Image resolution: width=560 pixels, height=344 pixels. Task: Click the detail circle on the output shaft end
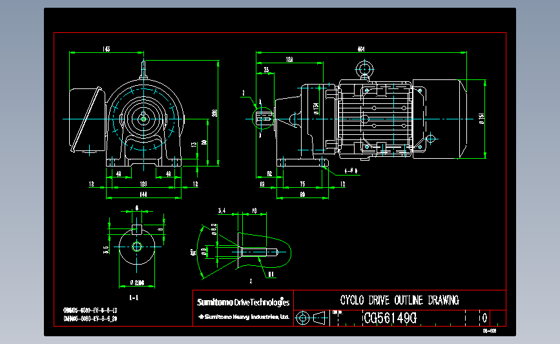(263, 118)
